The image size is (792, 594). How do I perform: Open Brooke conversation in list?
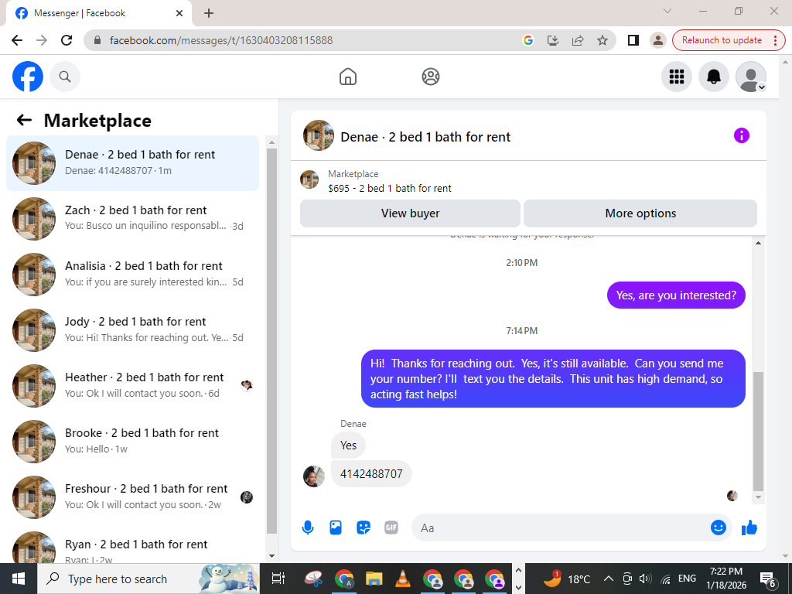click(132, 441)
